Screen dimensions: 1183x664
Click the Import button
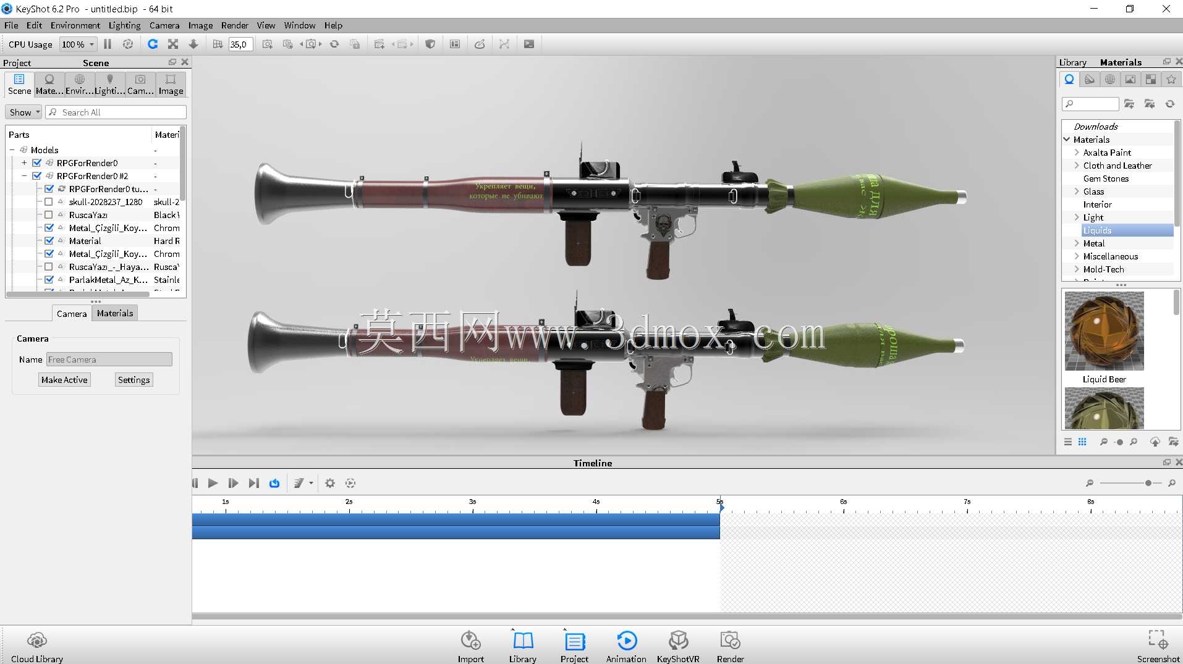pyautogui.click(x=471, y=646)
